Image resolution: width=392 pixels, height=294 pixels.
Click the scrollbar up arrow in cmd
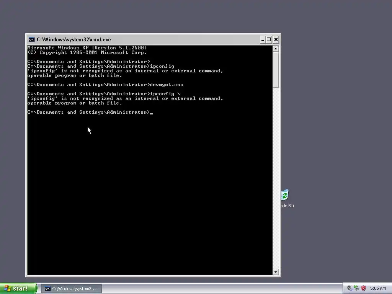click(x=276, y=49)
